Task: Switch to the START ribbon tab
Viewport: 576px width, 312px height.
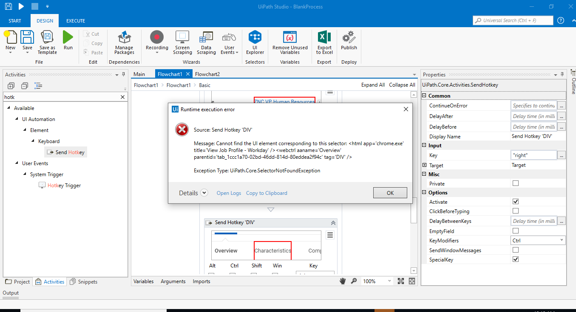Action: [x=15, y=21]
